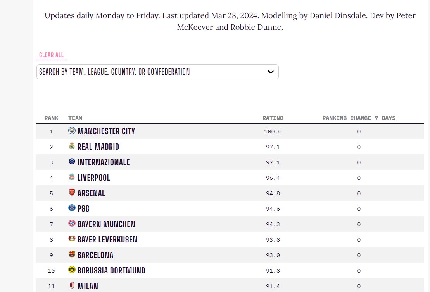Click the Real Madrid club crest

pos(72,146)
